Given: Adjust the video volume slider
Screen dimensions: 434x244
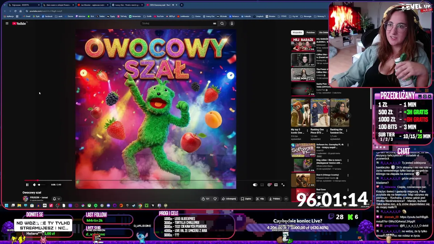Looking at the screenshot, I should pos(41,185).
